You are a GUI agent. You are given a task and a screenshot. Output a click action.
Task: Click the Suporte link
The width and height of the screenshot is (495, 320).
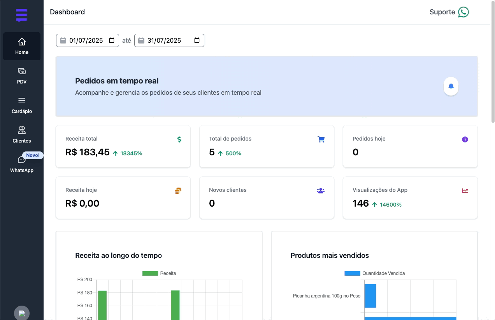442,12
